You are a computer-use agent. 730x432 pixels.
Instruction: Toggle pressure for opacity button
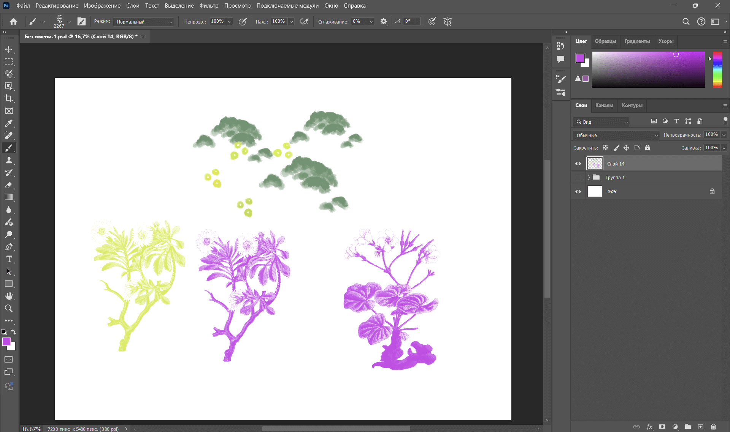[x=243, y=22]
